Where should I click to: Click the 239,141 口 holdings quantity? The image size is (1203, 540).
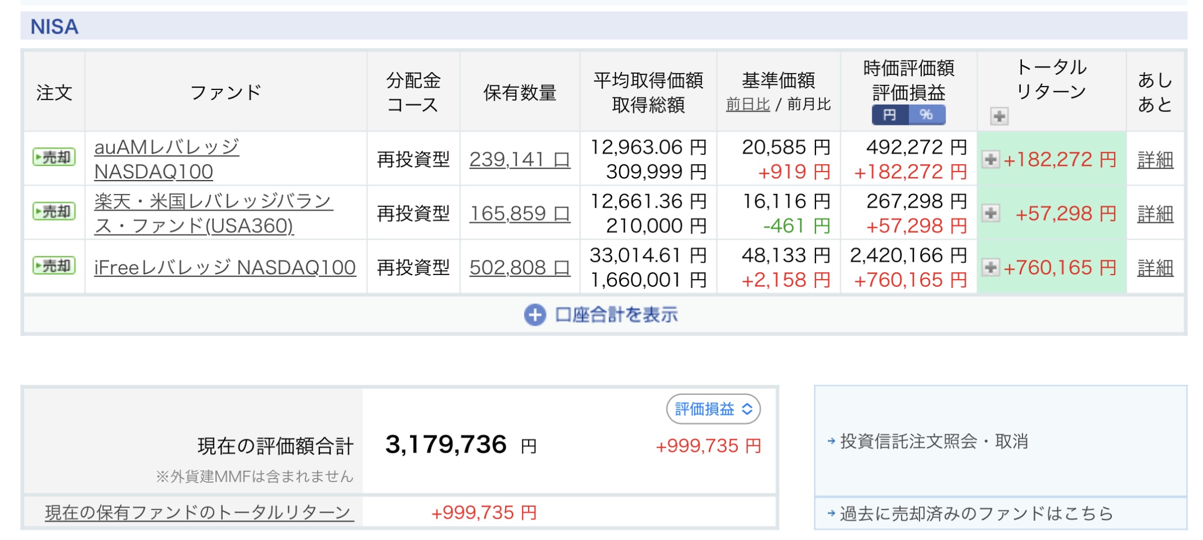click(x=519, y=159)
